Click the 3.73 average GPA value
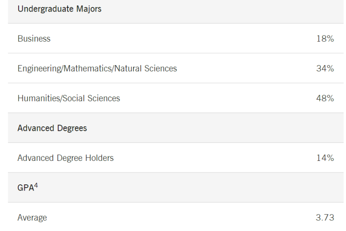346x231 pixels. 324,217
